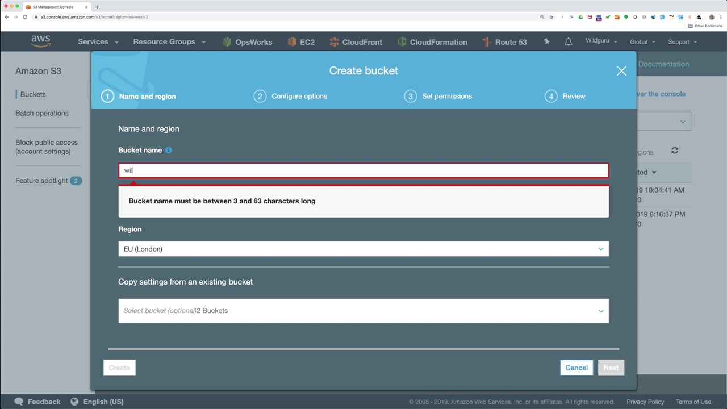Open the notifications bell icon
Image resolution: width=727 pixels, height=409 pixels.
pos(568,41)
